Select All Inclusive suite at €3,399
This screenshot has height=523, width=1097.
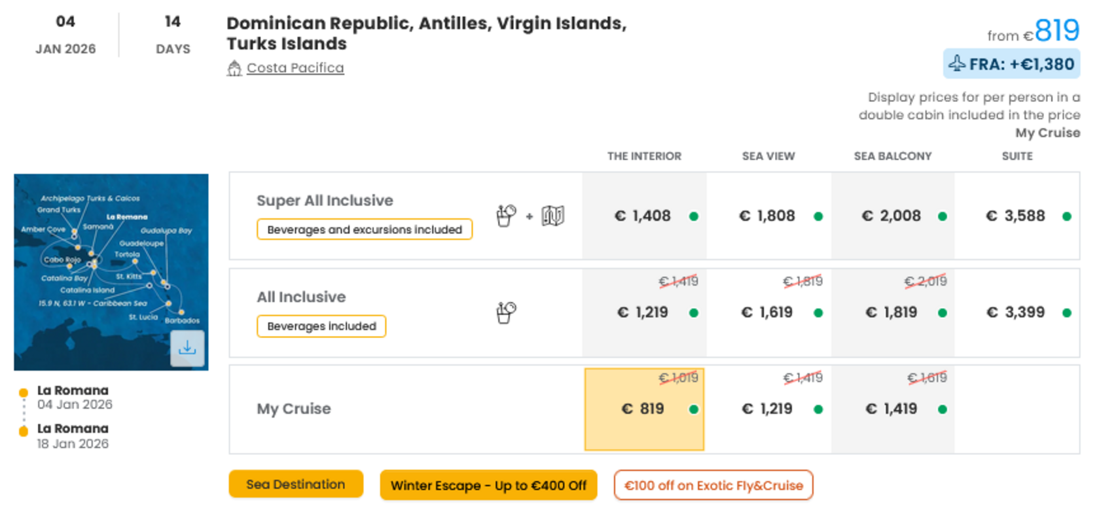click(1016, 312)
